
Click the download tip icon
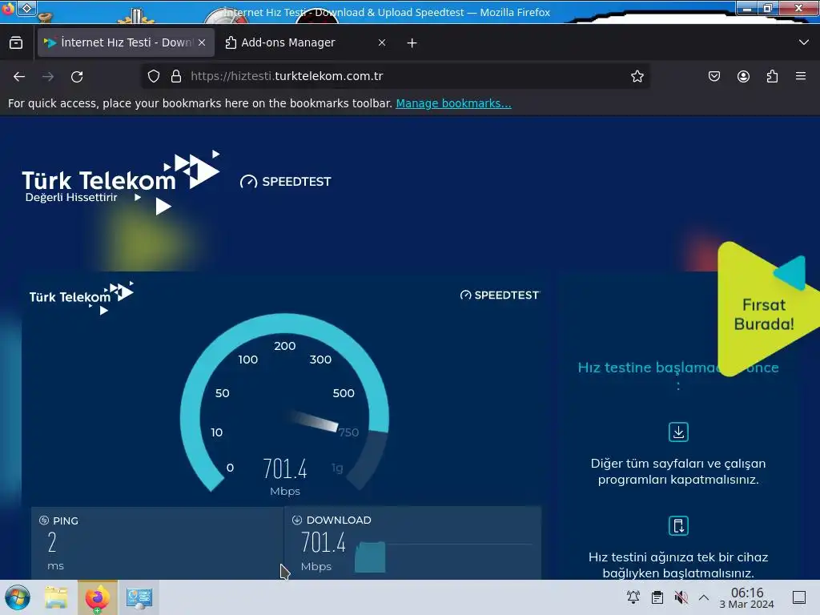click(x=678, y=432)
